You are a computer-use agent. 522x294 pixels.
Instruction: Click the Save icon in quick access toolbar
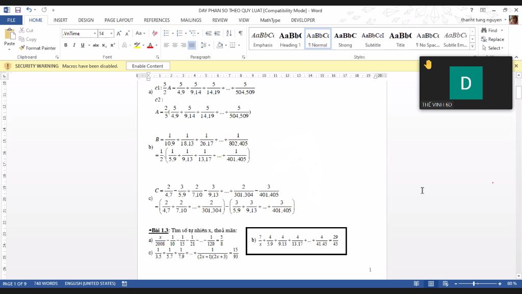tap(18, 10)
